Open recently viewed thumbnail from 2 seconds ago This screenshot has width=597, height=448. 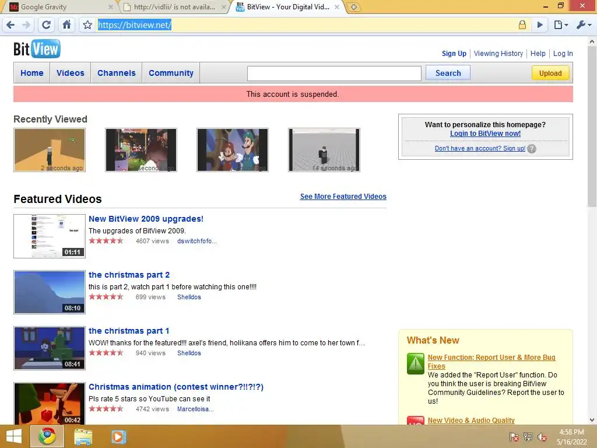50,150
